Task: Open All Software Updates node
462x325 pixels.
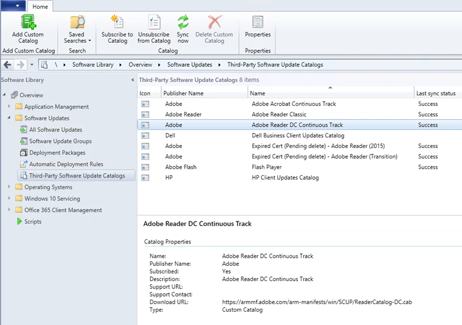Action: [x=55, y=130]
